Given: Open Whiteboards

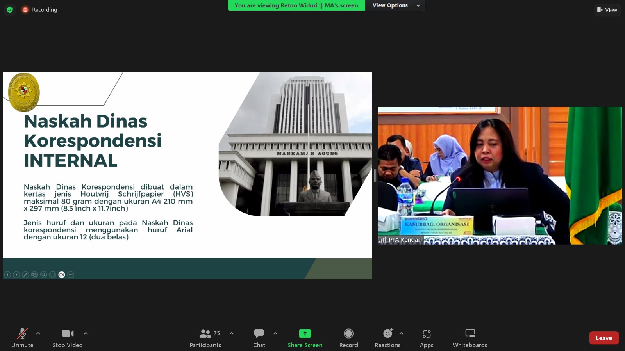Looking at the screenshot, I should click(470, 337).
